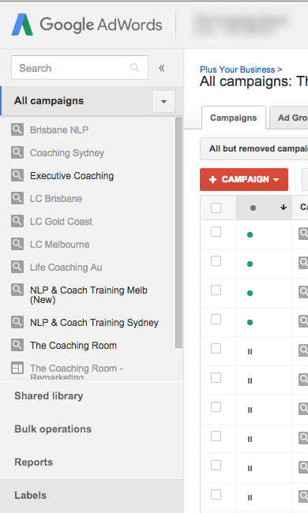Click the icon beside NLP & Coach Training Sydney
The image size is (308, 513).
pyautogui.click(x=17, y=322)
